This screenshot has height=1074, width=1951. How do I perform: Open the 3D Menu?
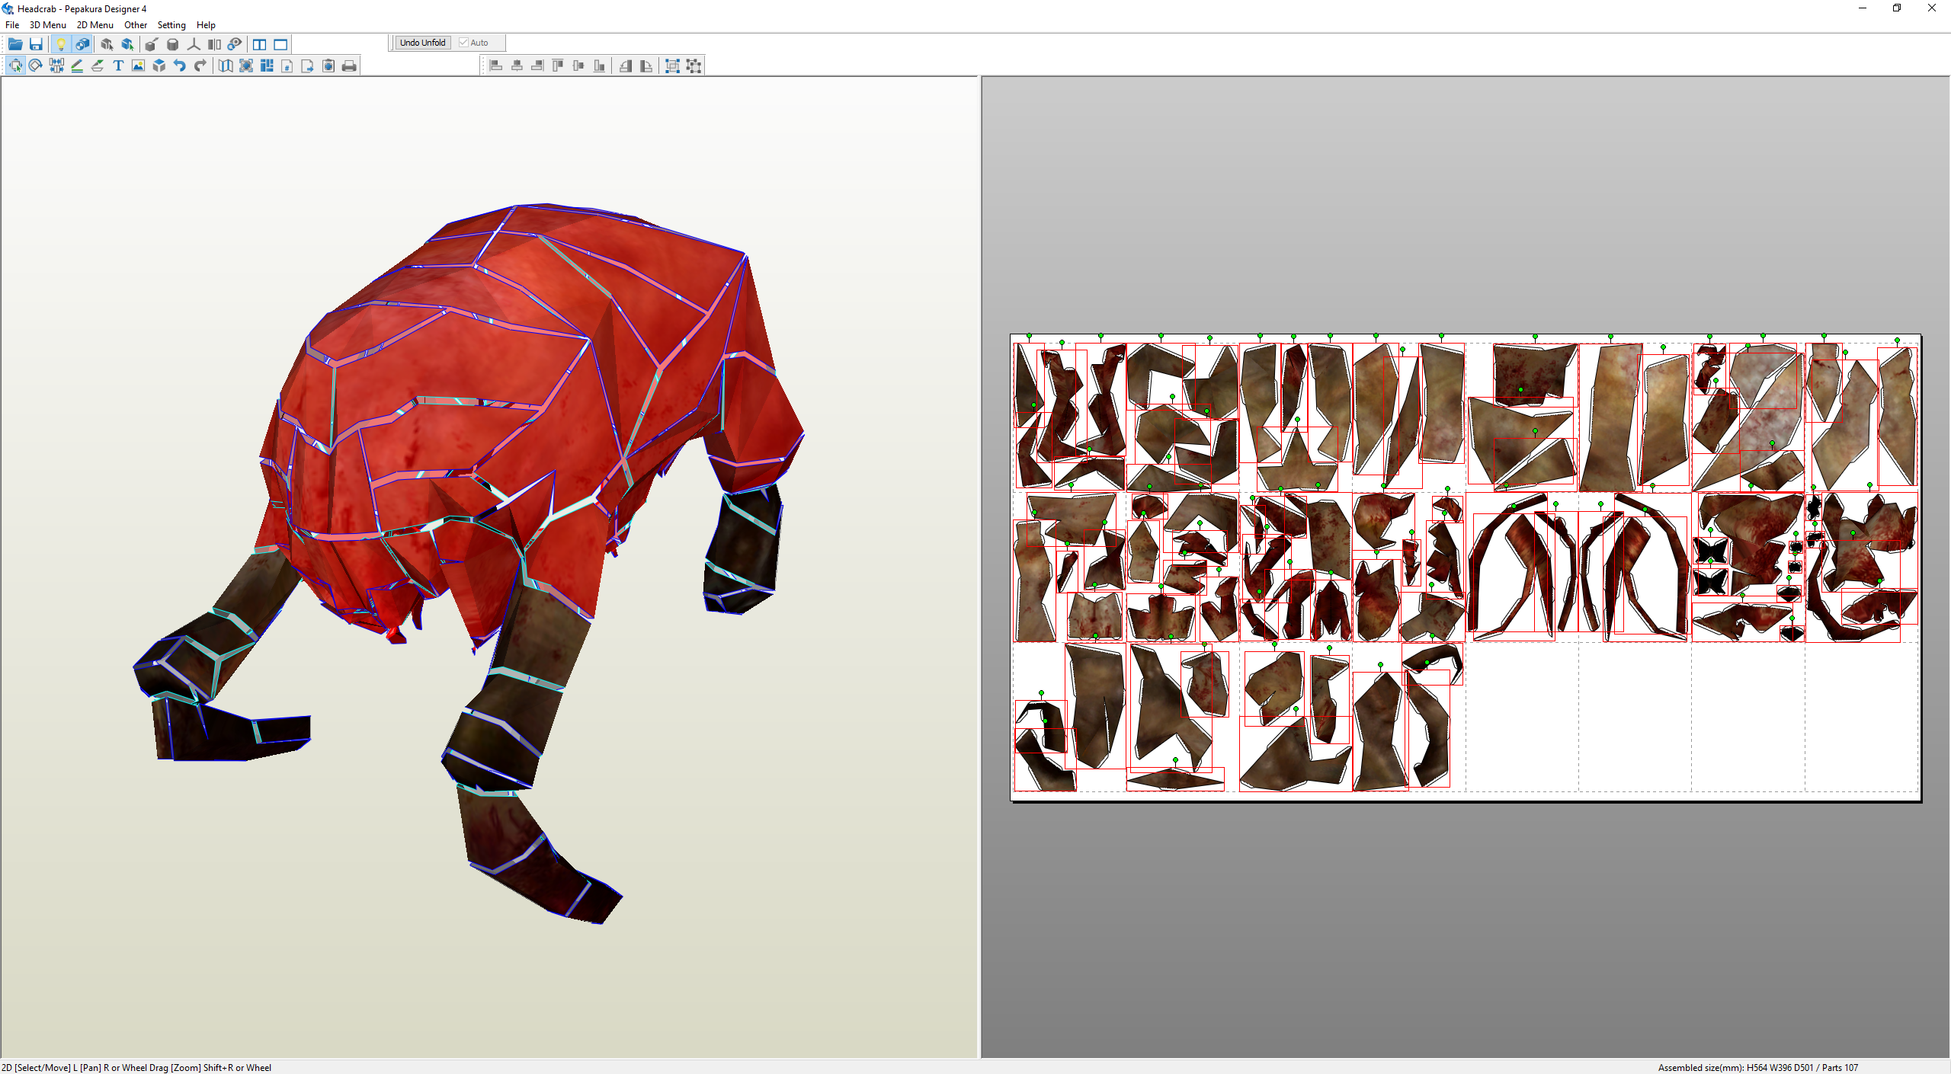tap(47, 25)
